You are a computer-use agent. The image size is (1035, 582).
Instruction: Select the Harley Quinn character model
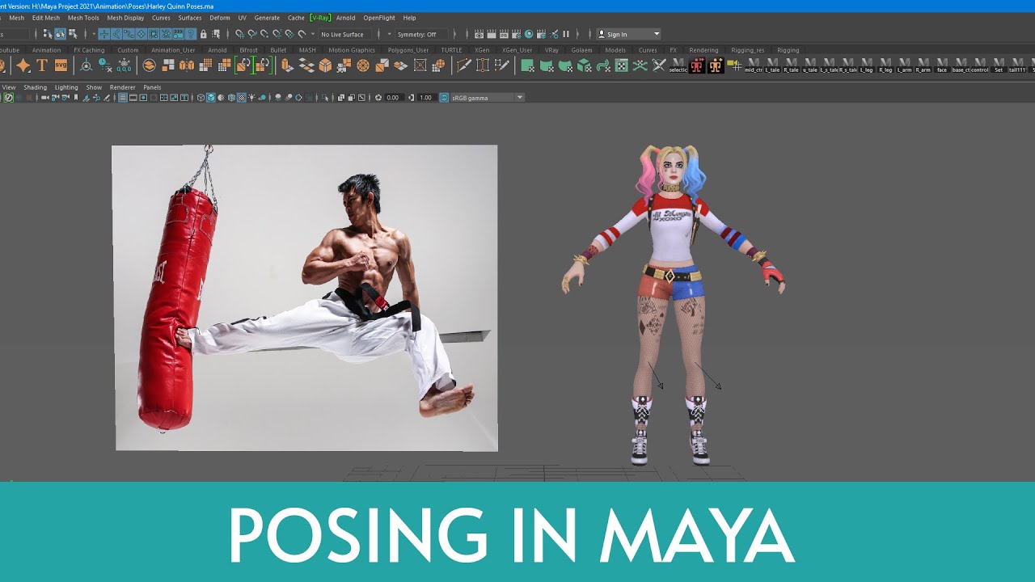(x=674, y=306)
